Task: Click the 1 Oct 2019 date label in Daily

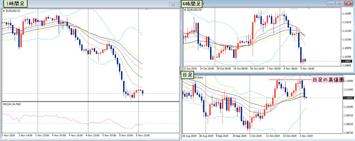Action: click(255, 136)
